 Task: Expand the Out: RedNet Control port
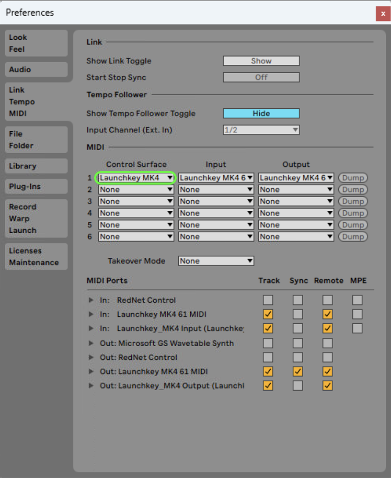coord(91,357)
